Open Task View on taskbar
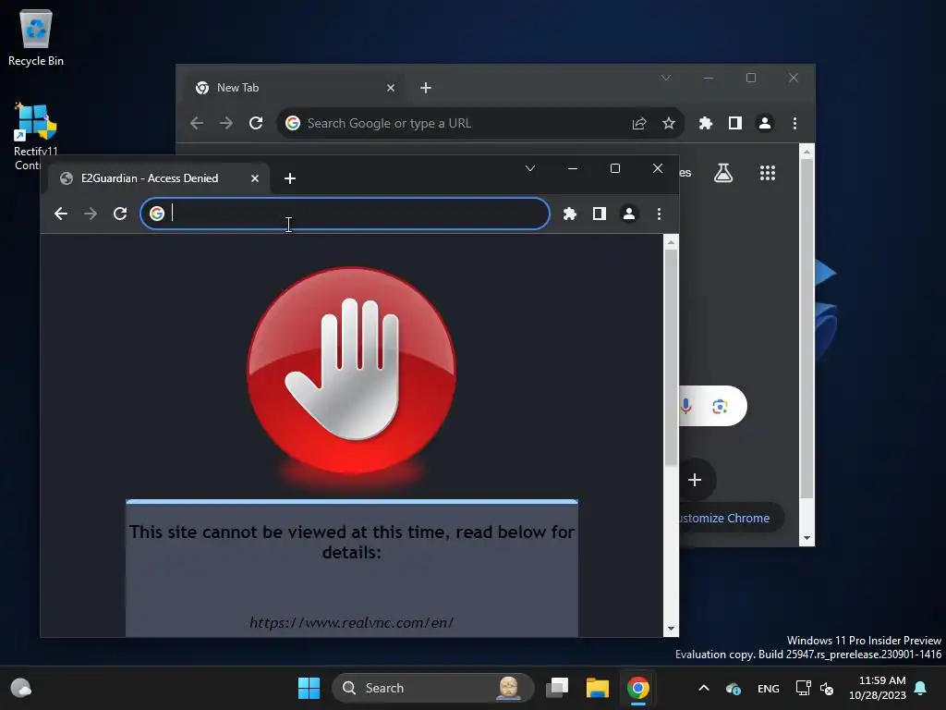This screenshot has height=710, width=946. [x=557, y=688]
